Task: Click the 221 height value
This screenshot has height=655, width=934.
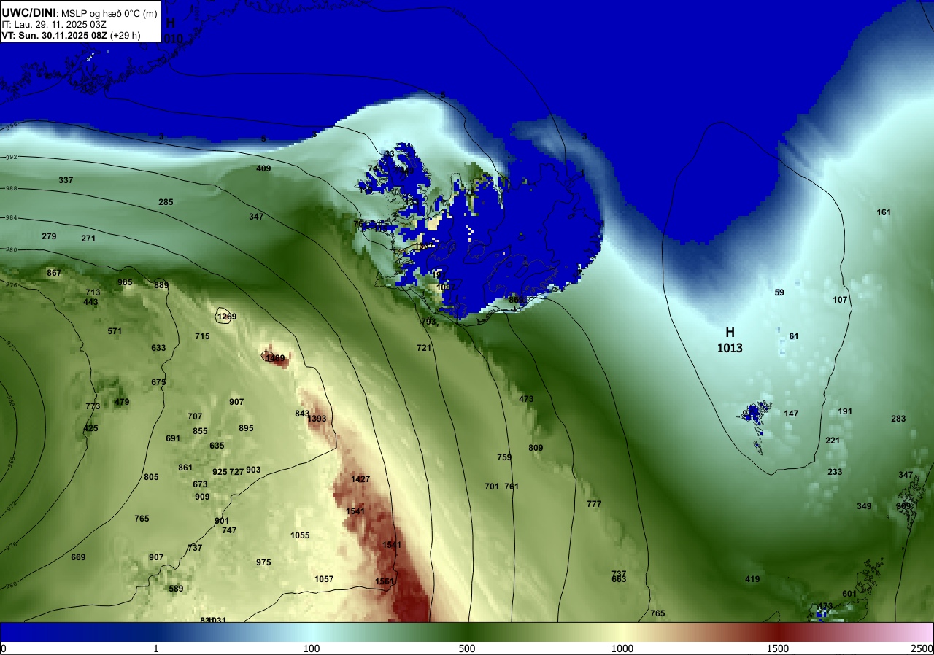Action: (x=833, y=441)
